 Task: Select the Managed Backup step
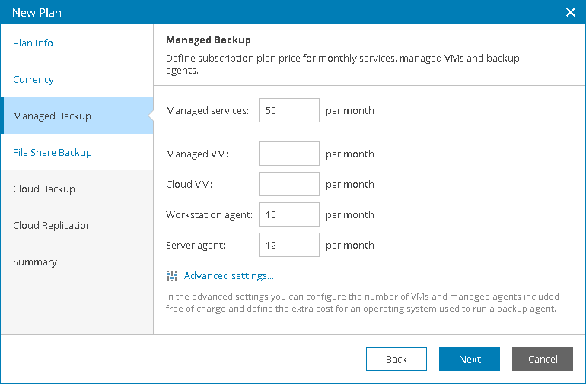pyautogui.click(x=52, y=116)
